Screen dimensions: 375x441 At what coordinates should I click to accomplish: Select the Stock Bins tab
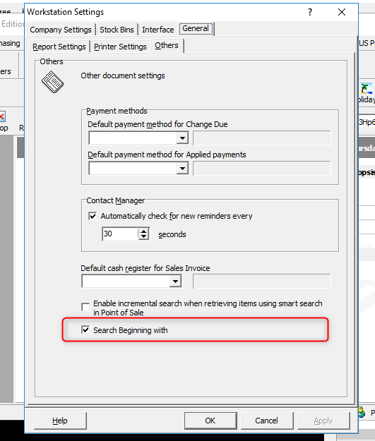pos(117,30)
